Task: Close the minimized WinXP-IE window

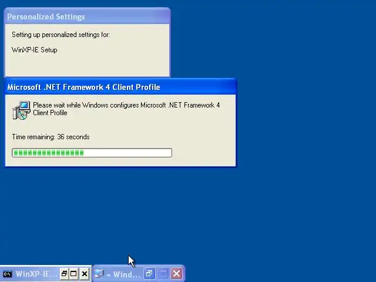Action: (x=85, y=274)
